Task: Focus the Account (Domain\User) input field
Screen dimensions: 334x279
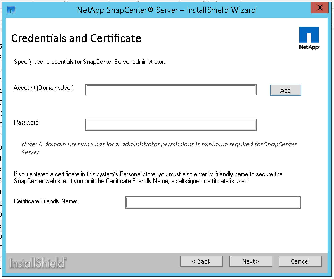Action: (x=171, y=90)
